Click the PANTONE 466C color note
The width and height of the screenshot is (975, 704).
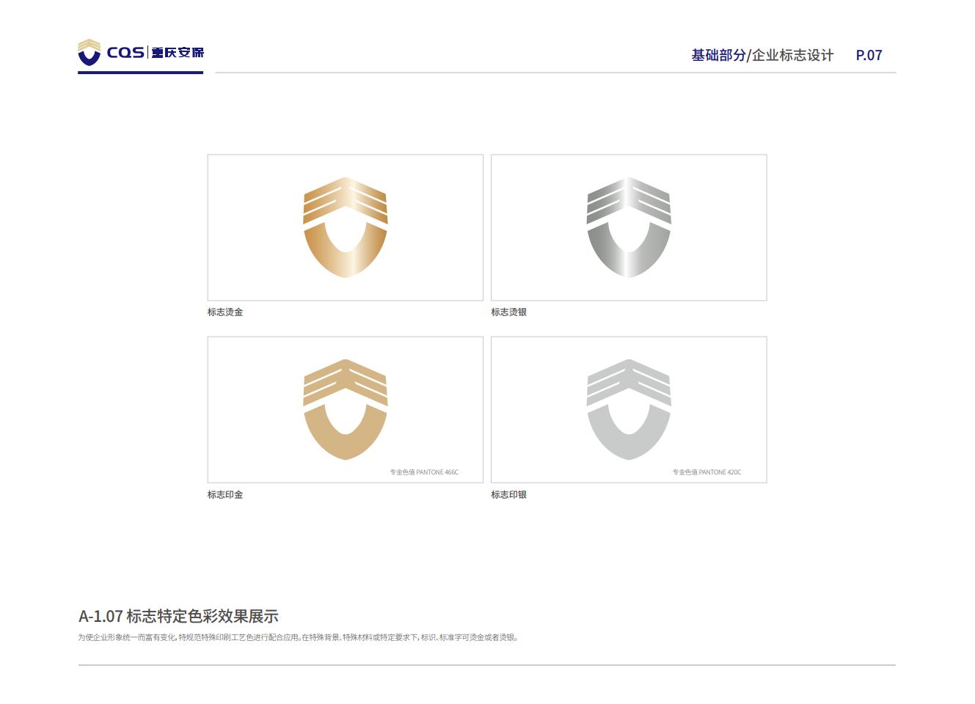tap(424, 472)
